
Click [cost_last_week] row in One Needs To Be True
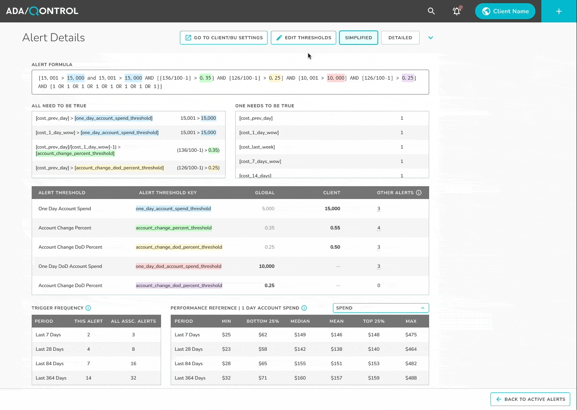click(332, 147)
